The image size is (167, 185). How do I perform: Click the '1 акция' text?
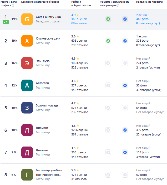pos(141,36)
